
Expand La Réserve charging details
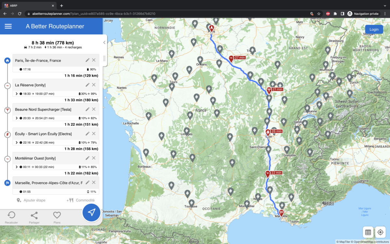(x=17, y=94)
